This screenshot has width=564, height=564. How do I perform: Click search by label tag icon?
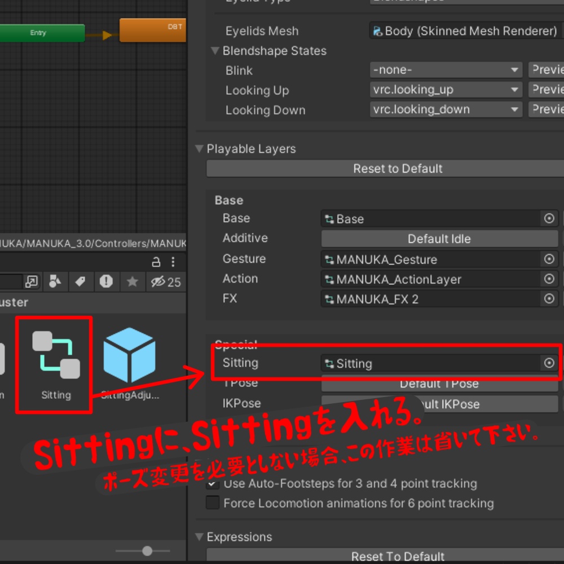pos(80,281)
